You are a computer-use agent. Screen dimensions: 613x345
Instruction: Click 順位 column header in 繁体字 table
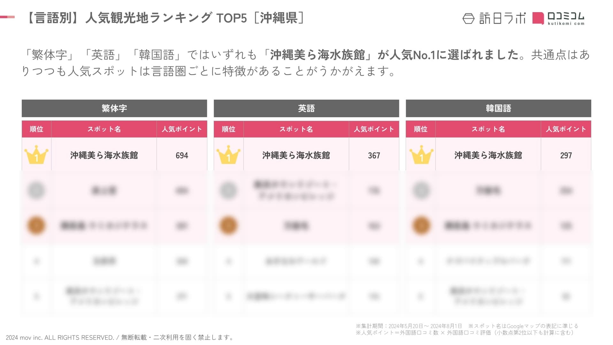(36, 129)
